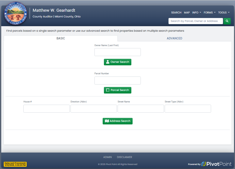Click the green magnifying glass search icon
235x169 pixels.
click(227, 21)
